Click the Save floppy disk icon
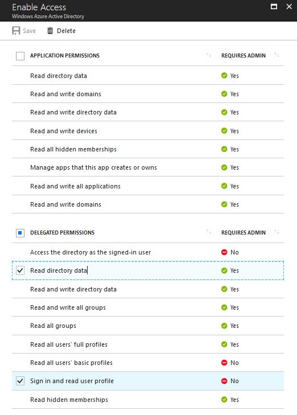This screenshot has width=297, height=415. [16, 31]
